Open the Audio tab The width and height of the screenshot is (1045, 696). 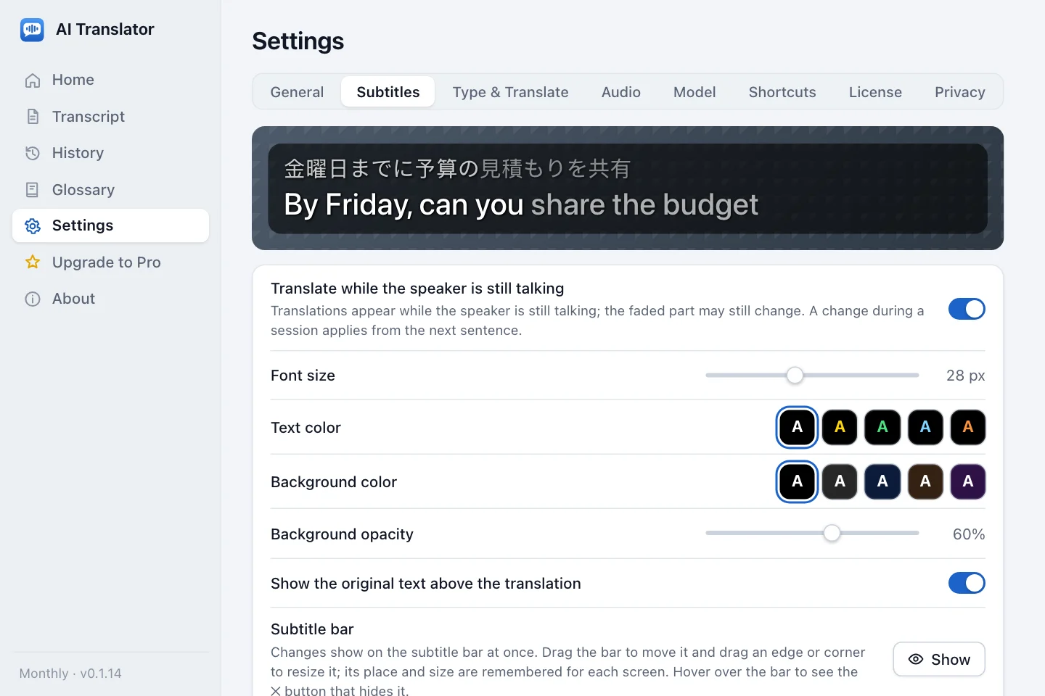point(621,92)
